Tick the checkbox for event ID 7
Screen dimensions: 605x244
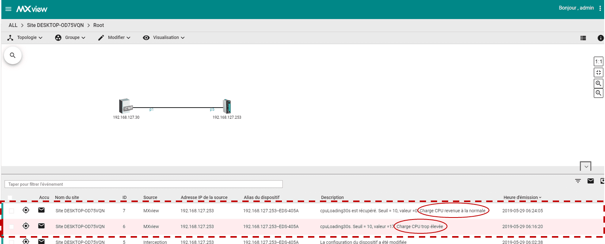pyautogui.click(x=11, y=211)
